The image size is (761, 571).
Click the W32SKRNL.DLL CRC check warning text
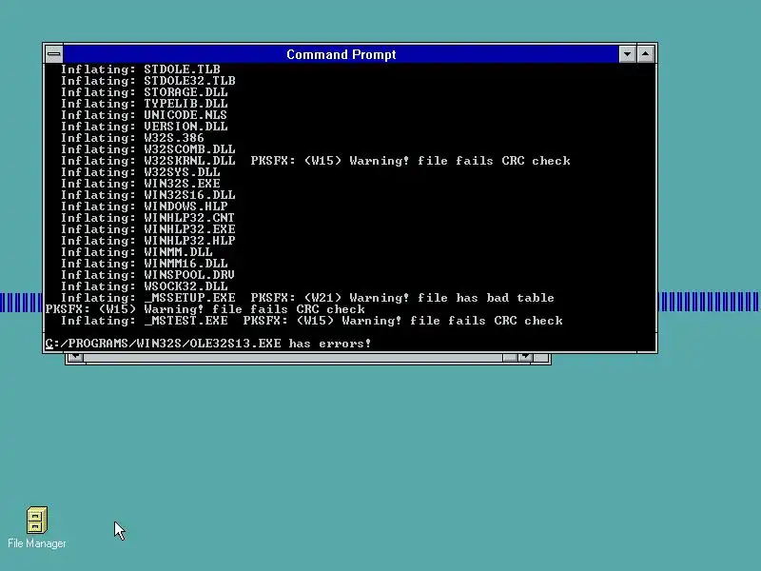pos(411,161)
